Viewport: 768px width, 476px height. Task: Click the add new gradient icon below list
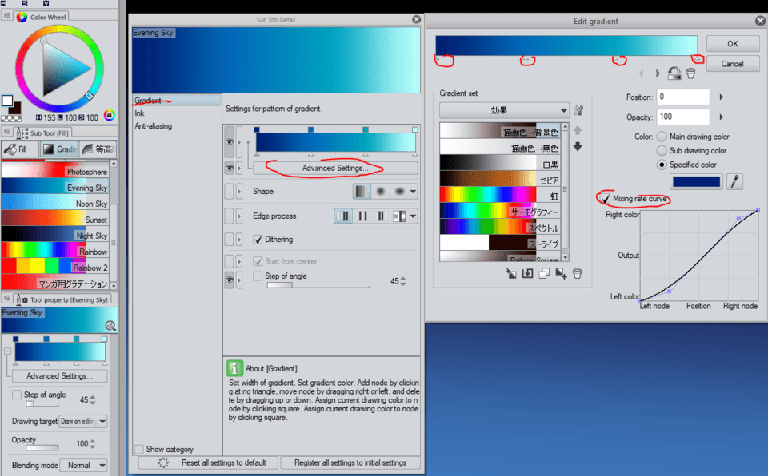(x=561, y=273)
